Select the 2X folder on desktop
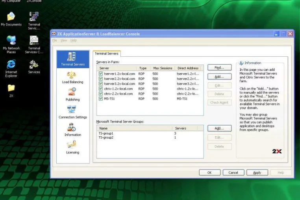The width and height of the screenshot is (300, 200). (x=11, y=91)
